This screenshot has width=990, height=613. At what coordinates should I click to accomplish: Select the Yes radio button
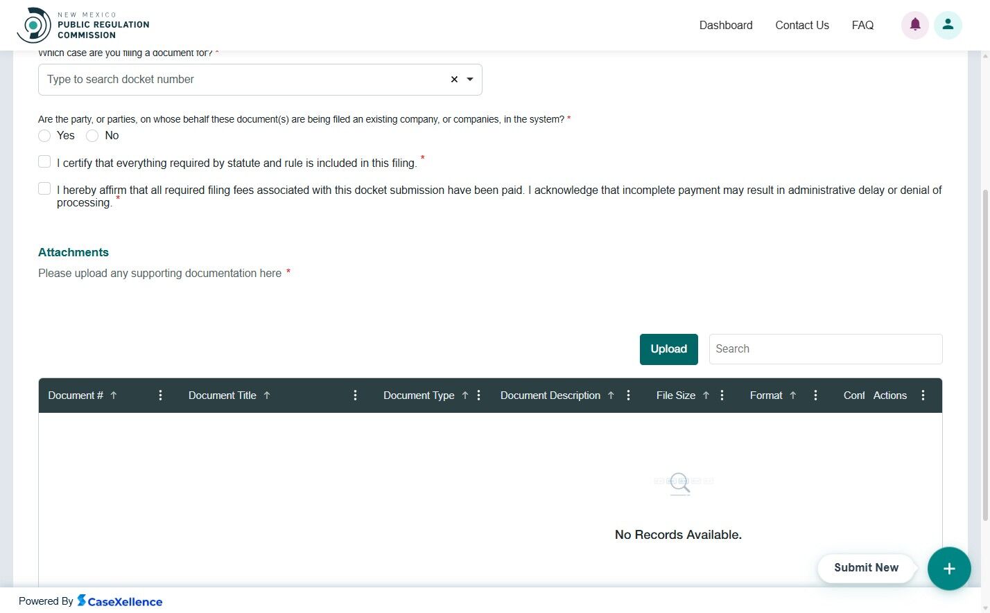click(44, 136)
